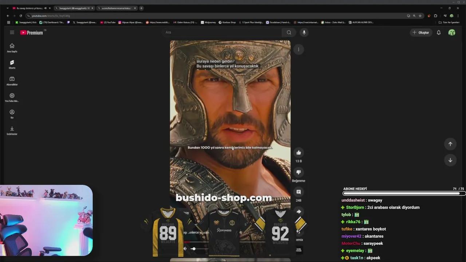Open the Short's three-dot more menu
This screenshot has height=262, width=466.
[299, 49]
